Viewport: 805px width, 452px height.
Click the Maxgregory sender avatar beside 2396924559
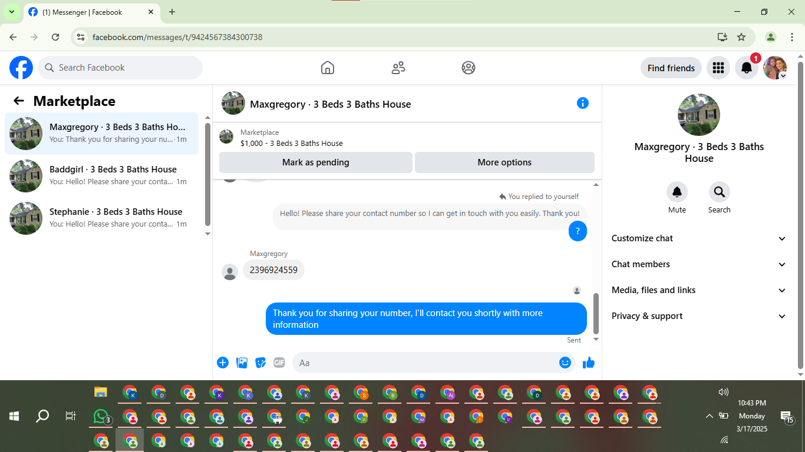click(x=230, y=272)
